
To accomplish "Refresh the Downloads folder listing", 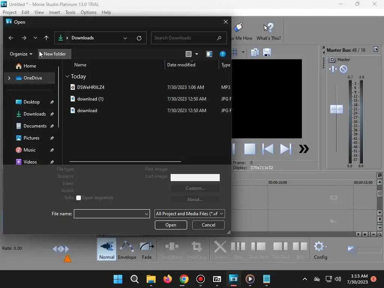I will pos(139,38).
